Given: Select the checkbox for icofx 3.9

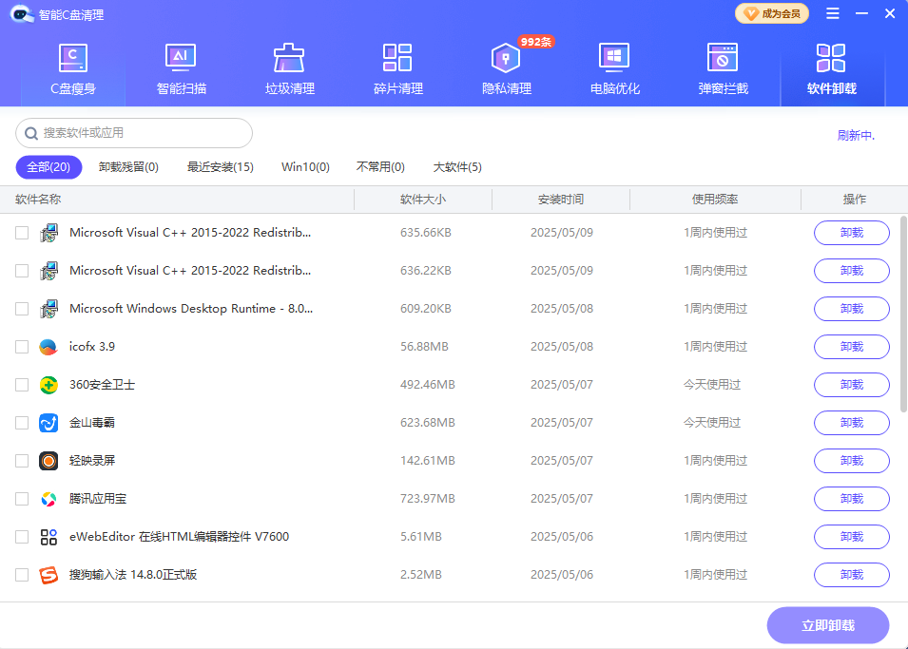Looking at the screenshot, I should click(22, 347).
